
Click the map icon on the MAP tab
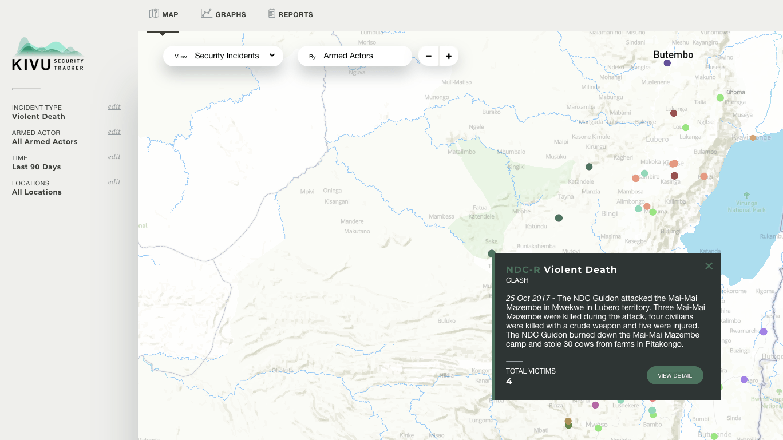[x=153, y=13]
